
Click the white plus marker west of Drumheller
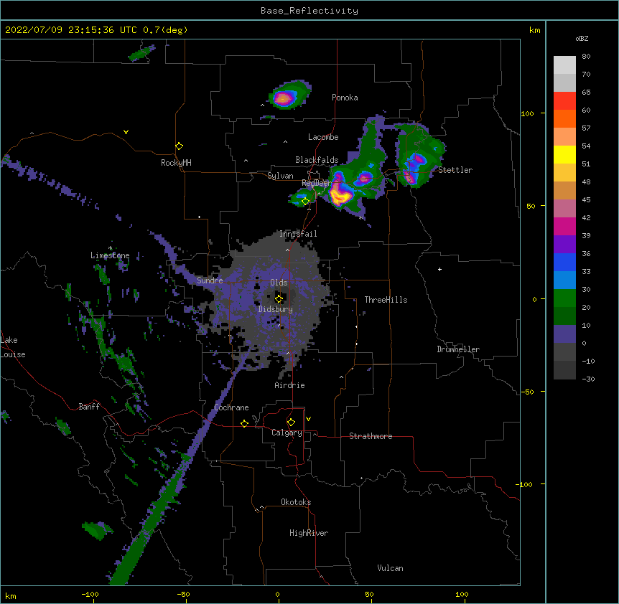(439, 269)
